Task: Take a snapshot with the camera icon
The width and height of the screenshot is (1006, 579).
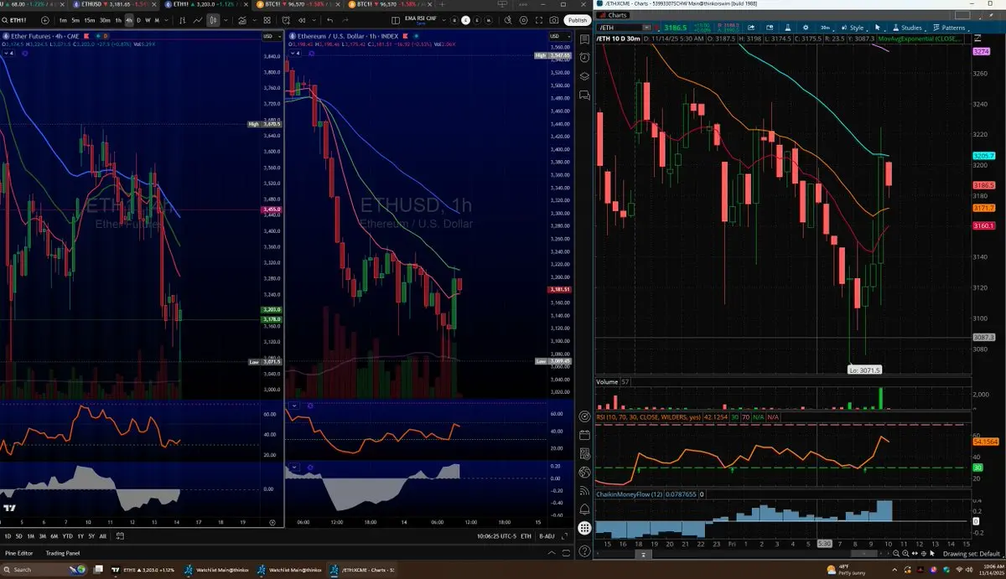Action: (554, 20)
